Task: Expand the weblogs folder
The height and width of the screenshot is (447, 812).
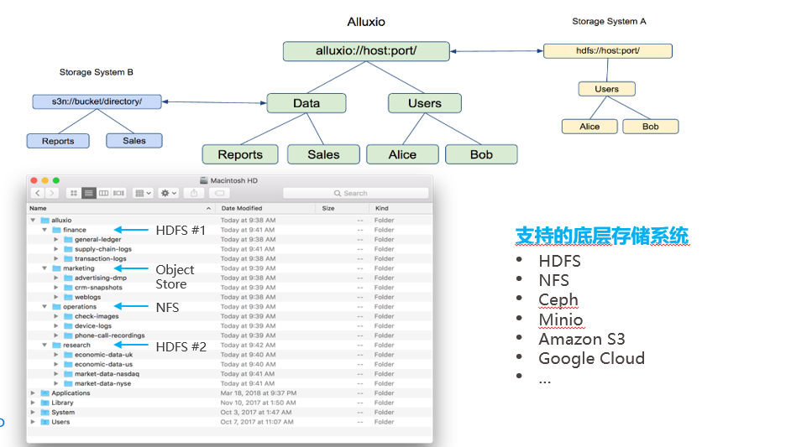Action: click(56, 297)
